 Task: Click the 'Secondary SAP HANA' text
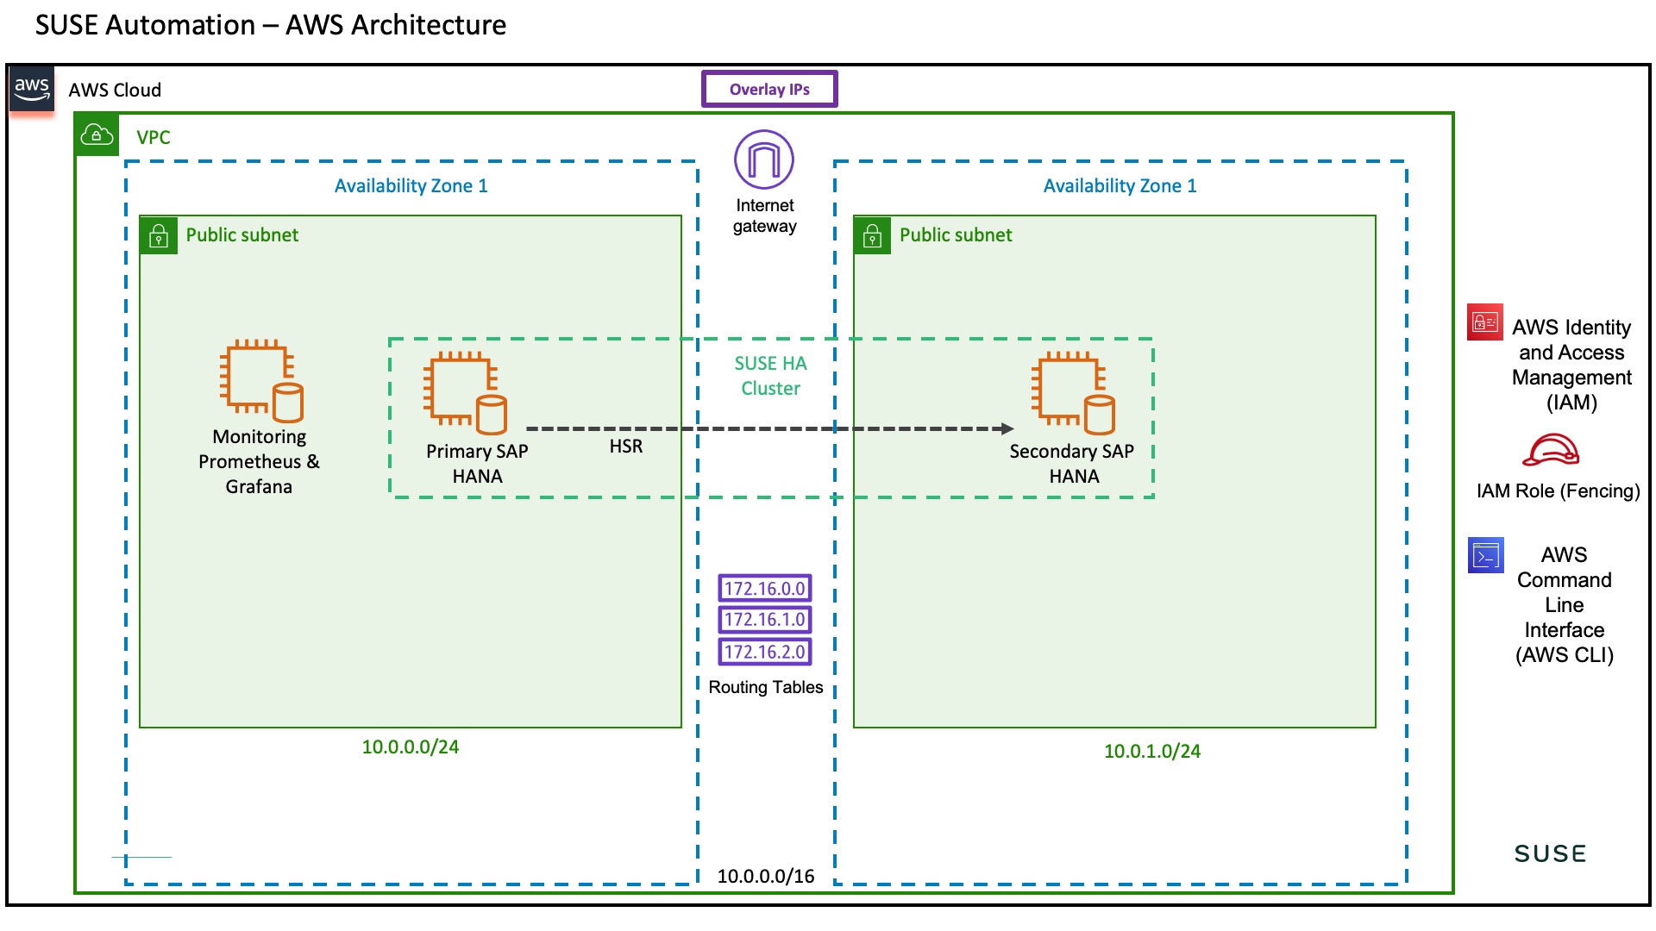click(x=1072, y=464)
